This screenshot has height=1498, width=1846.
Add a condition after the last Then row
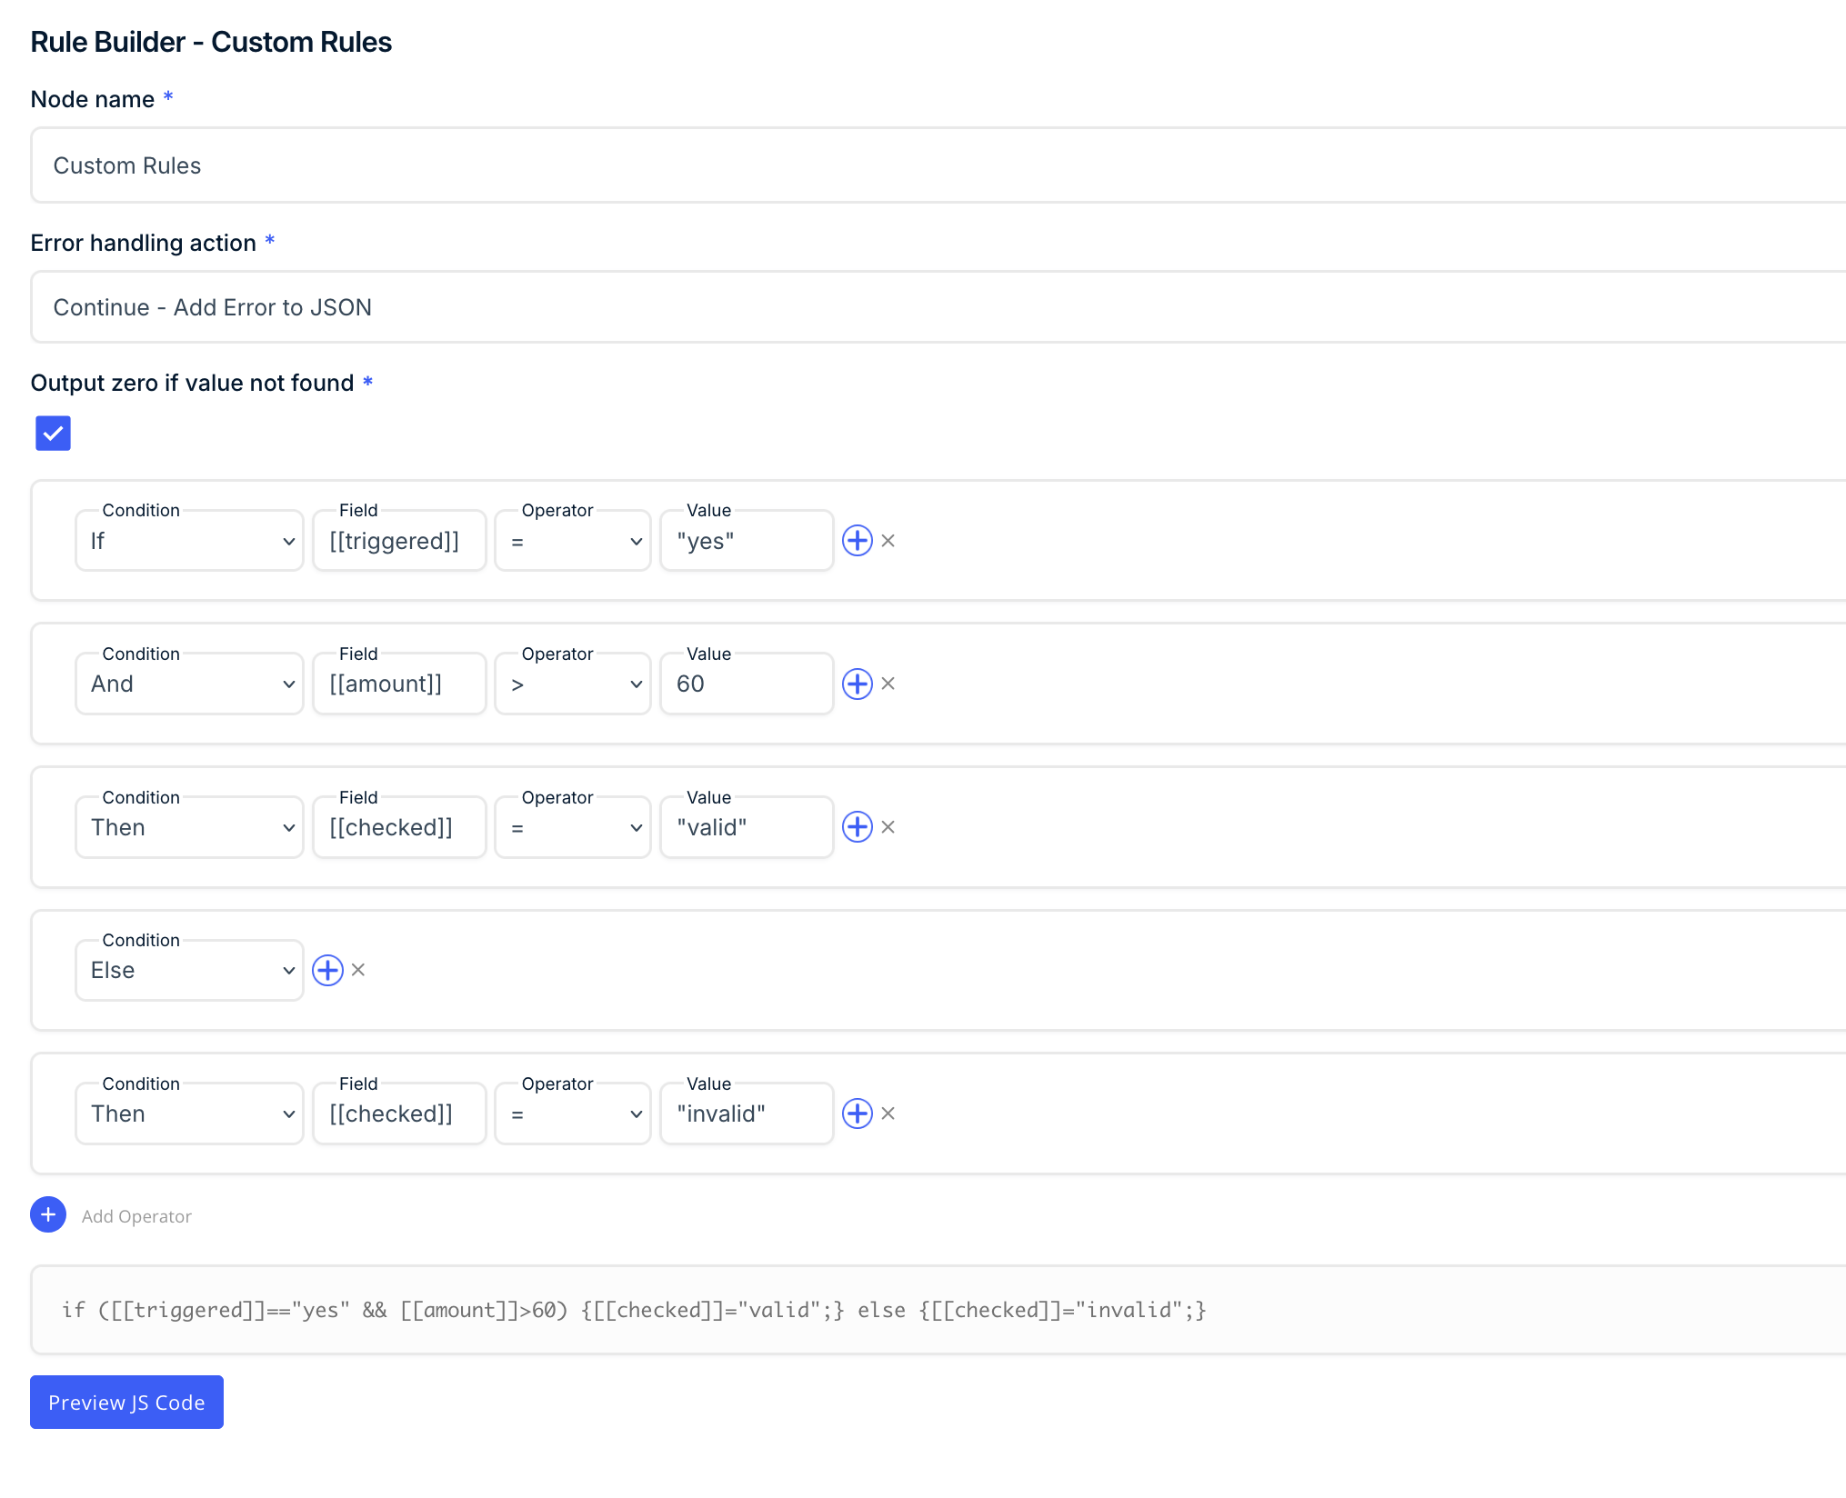pos(857,1114)
